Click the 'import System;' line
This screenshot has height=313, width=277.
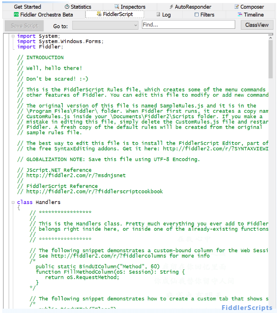(38, 36)
